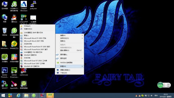Launch 360软件管家 desktop shortcut
Image resolution: width=174 pixels, height=98 pixels.
[x=14, y=58]
